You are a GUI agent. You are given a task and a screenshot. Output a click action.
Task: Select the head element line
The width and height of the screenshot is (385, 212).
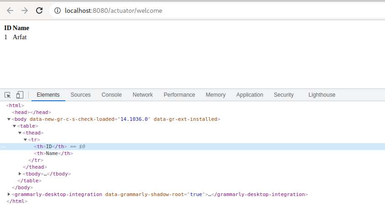point(32,112)
